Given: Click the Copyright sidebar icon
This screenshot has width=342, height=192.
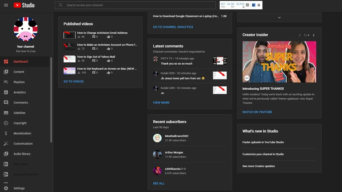Looking at the screenshot, I should [6, 123].
